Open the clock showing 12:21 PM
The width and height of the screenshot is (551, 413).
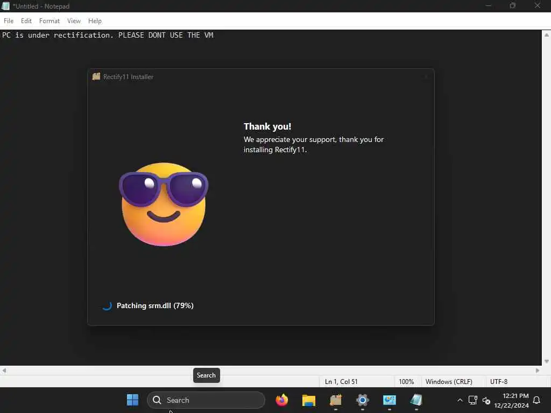(511, 400)
